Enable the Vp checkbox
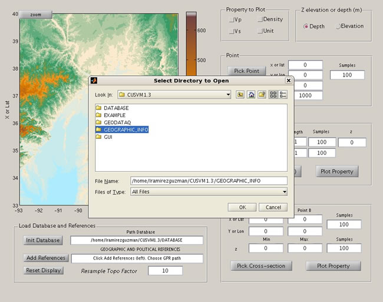The width and height of the screenshot is (383, 302). click(x=232, y=20)
